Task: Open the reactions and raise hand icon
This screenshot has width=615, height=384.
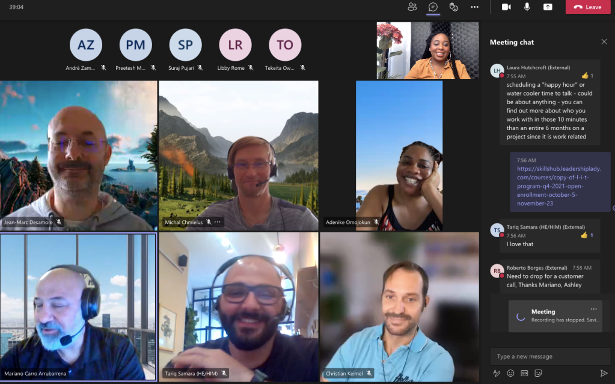Action: [x=454, y=7]
